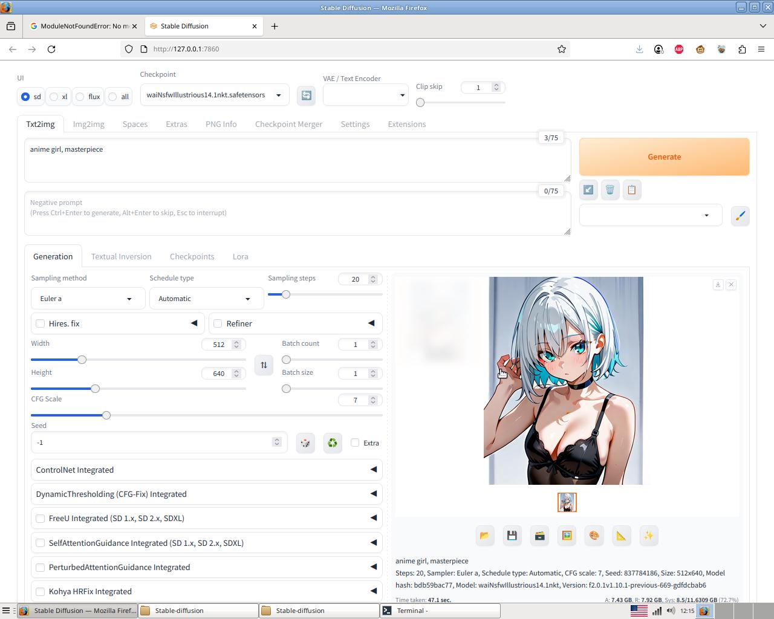Open the Firefox account icon
The height and width of the screenshot is (619, 774).
[659, 49]
